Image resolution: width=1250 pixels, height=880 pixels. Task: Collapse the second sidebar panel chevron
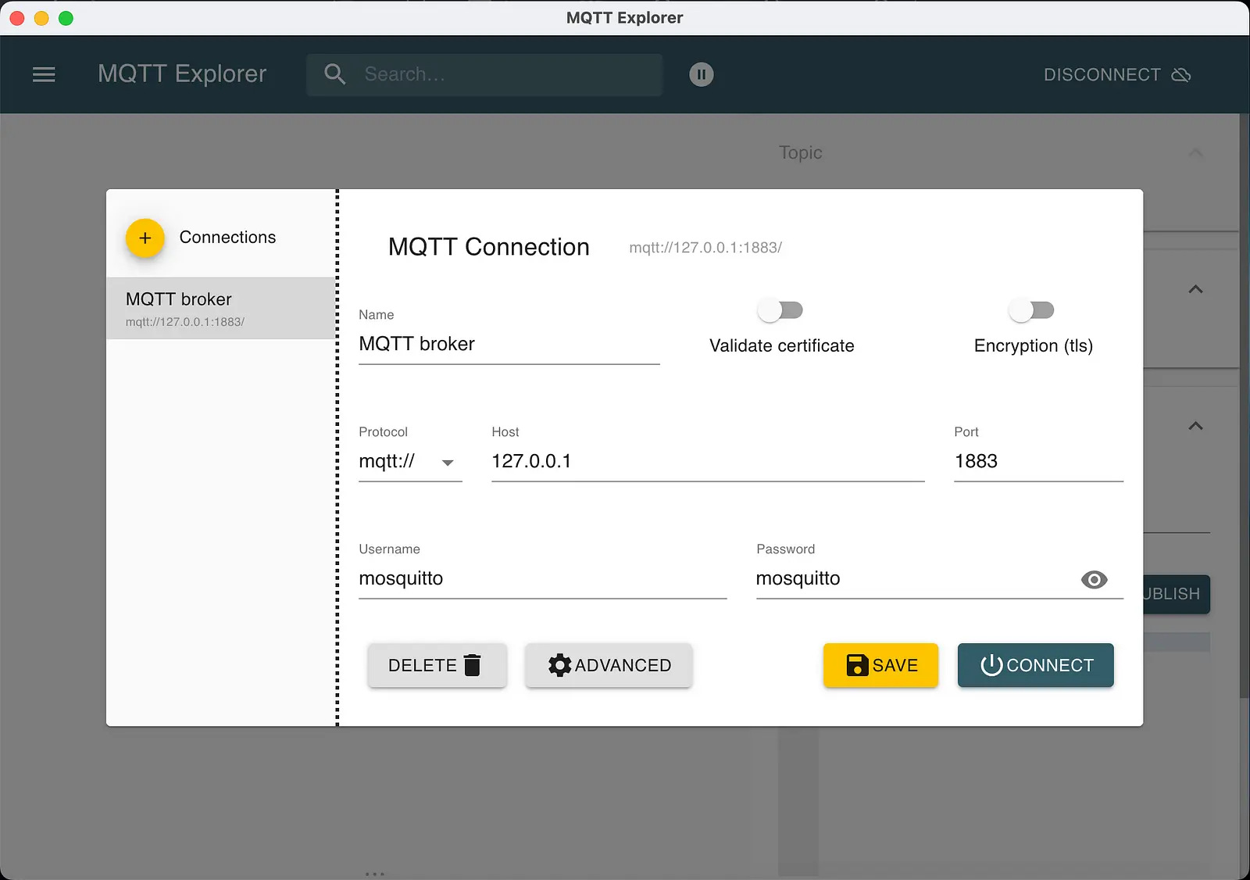point(1195,289)
